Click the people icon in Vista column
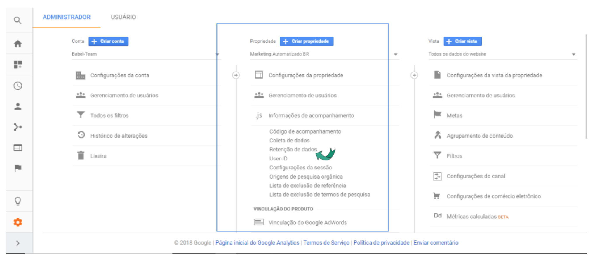The width and height of the screenshot is (595, 263). point(437,95)
